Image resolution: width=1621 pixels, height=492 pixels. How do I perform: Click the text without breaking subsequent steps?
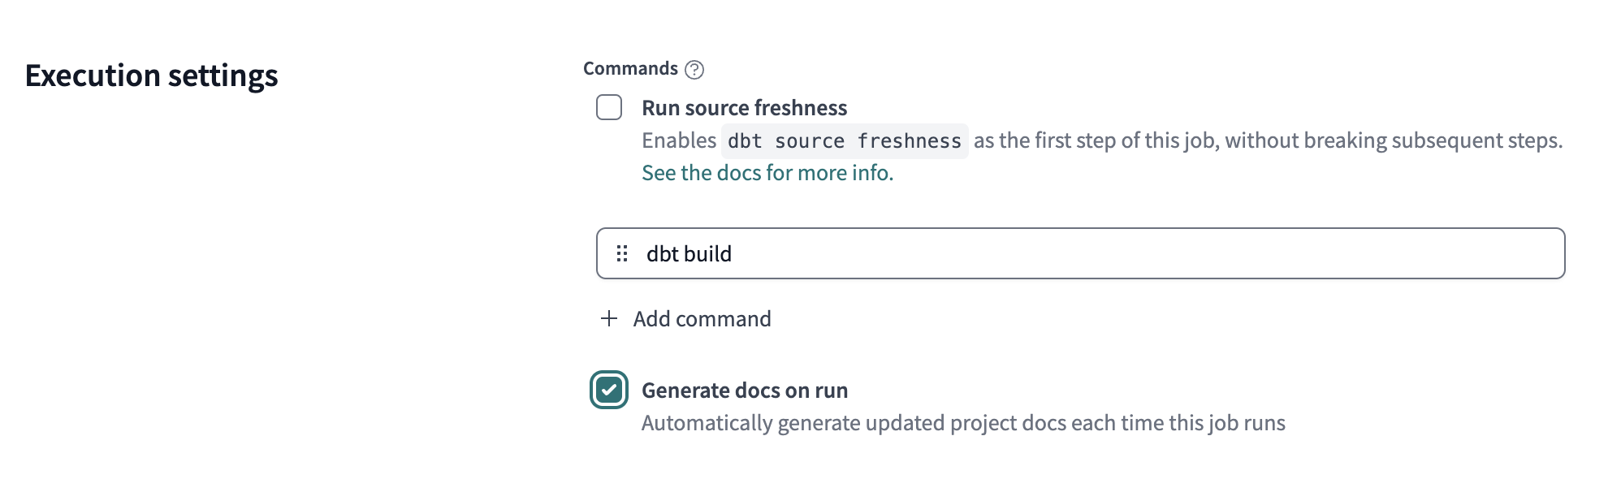click(x=1393, y=140)
